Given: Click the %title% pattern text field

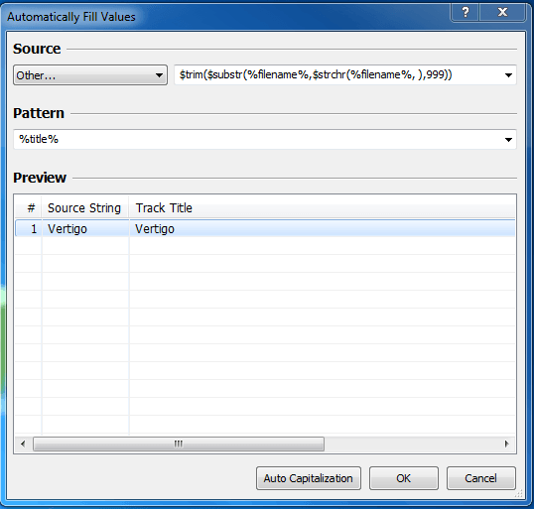Looking at the screenshot, I should point(258,139).
